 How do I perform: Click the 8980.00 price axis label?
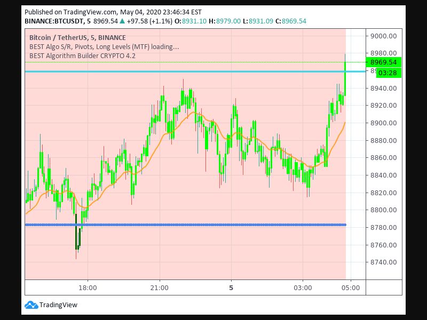click(383, 53)
